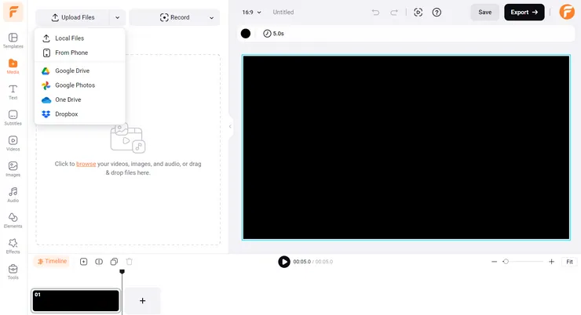Click the browse link to upload
The width and height of the screenshot is (581, 315).
(86, 164)
